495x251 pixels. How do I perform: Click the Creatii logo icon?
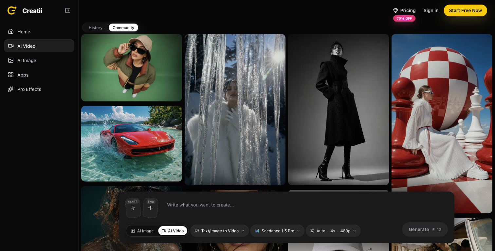tap(12, 10)
